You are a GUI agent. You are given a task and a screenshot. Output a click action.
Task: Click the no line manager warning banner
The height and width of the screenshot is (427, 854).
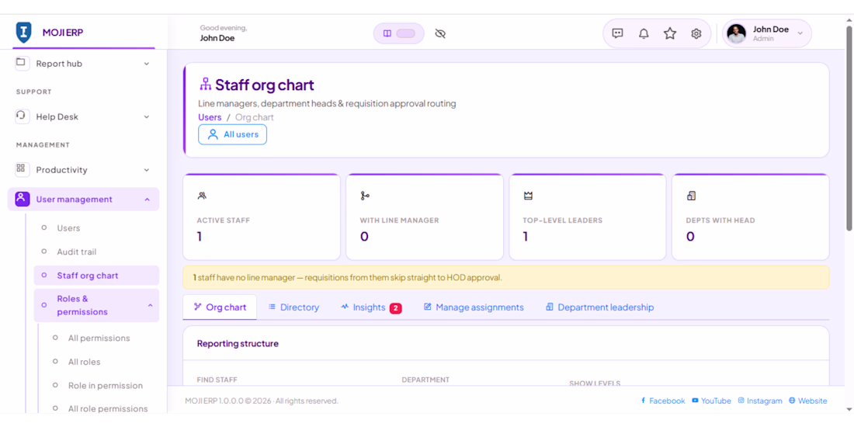click(x=506, y=277)
